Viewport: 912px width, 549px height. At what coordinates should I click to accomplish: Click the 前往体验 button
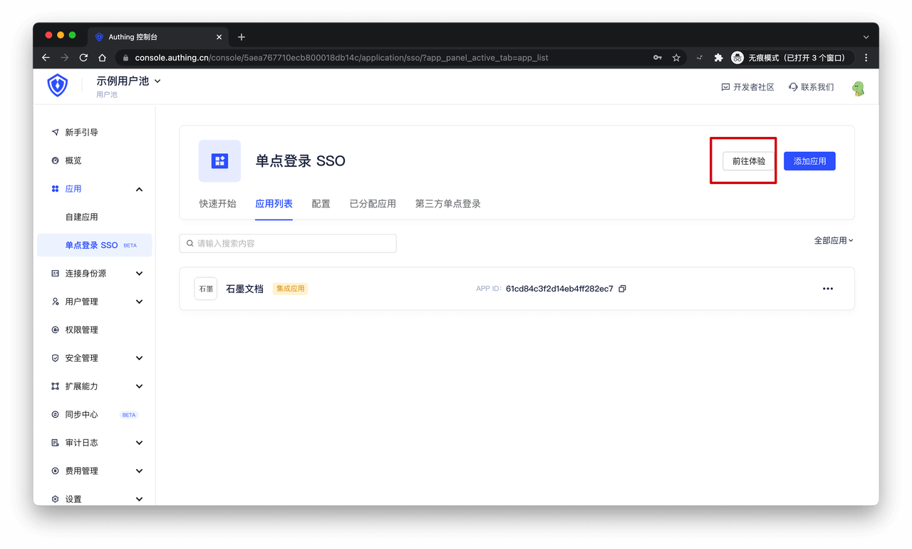point(748,160)
